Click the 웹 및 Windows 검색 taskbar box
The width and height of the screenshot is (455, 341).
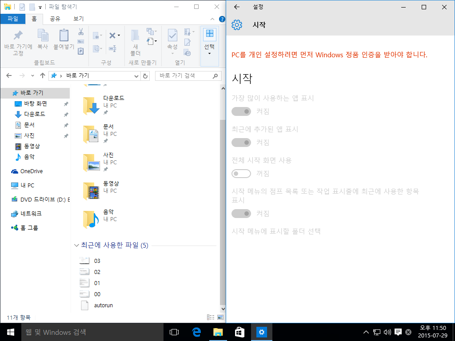click(92, 332)
